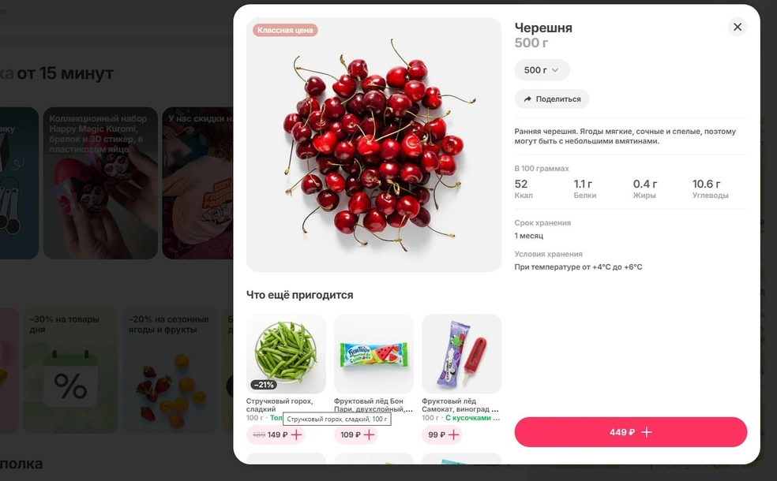Screen dimensions: 777x481
Task: Open Самокат grape fruit ice image
Action: (461, 354)
